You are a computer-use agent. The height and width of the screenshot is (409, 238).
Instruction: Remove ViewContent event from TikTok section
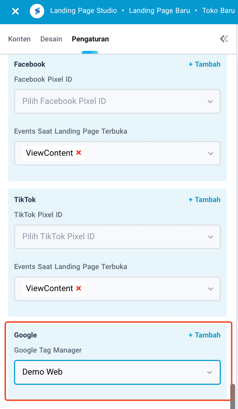tap(79, 288)
